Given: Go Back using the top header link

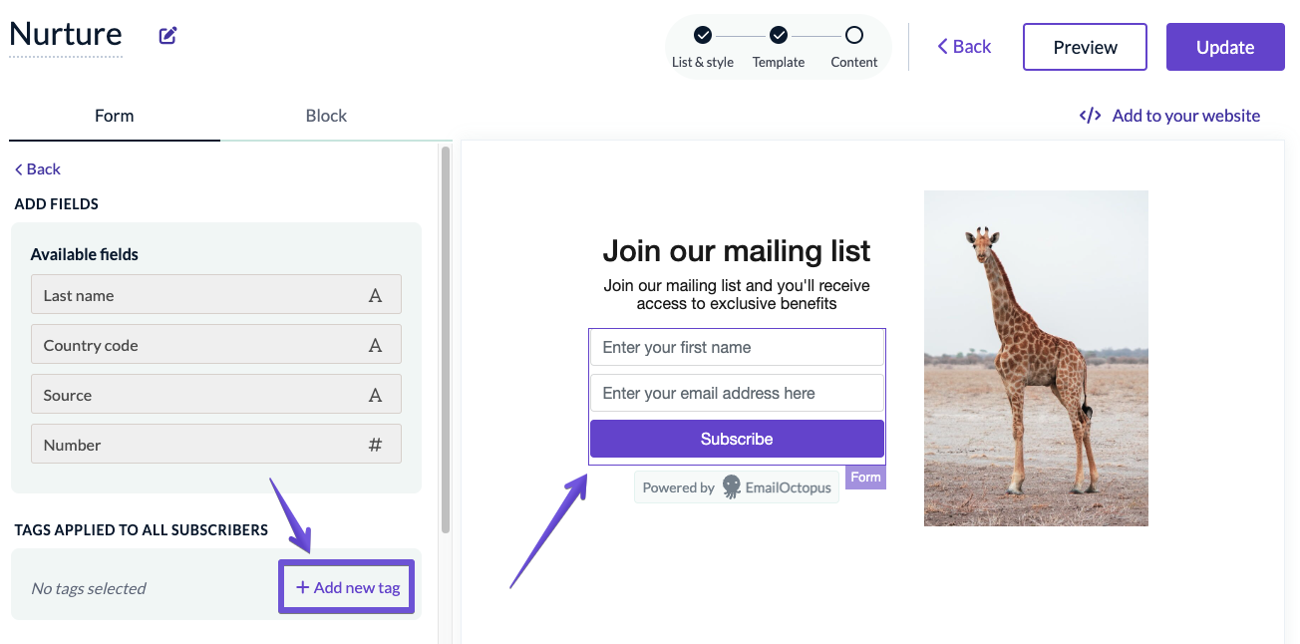Looking at the screenshot, I should pos(964,46).
